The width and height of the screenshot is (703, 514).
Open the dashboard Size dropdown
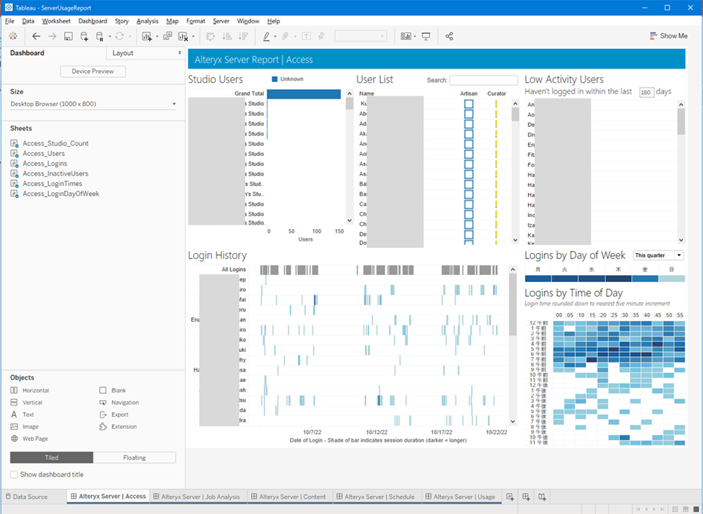point(93,104)
